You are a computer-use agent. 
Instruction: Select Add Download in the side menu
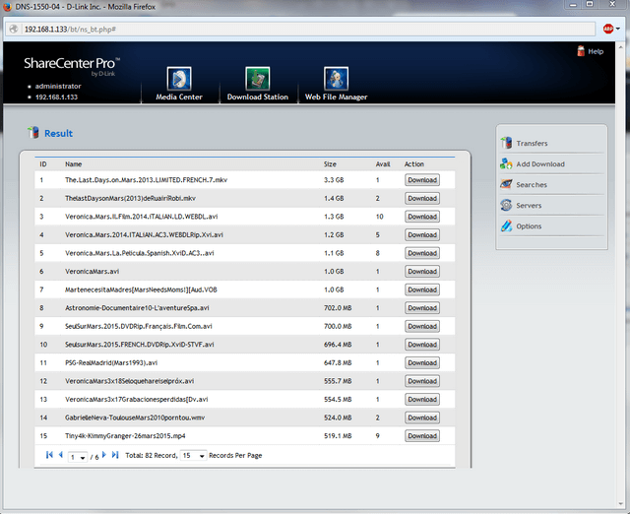pyautogui.click(x=539, y=164)
